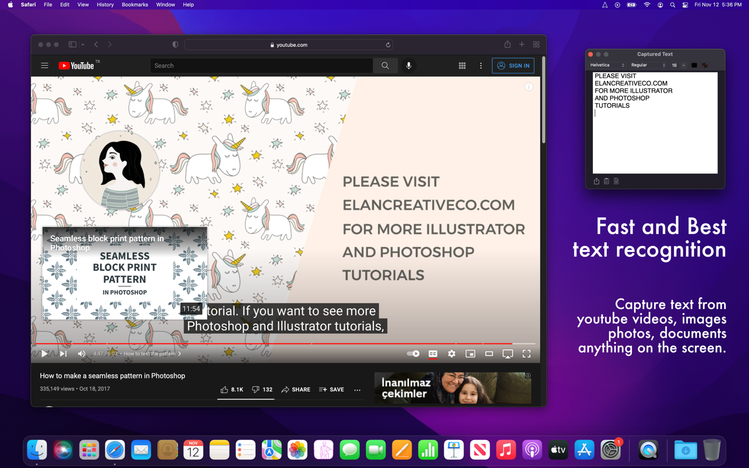The width and height of the screenshot is (749, 468).
Task: Open the miniplayer
Action: tap(470, 353)
